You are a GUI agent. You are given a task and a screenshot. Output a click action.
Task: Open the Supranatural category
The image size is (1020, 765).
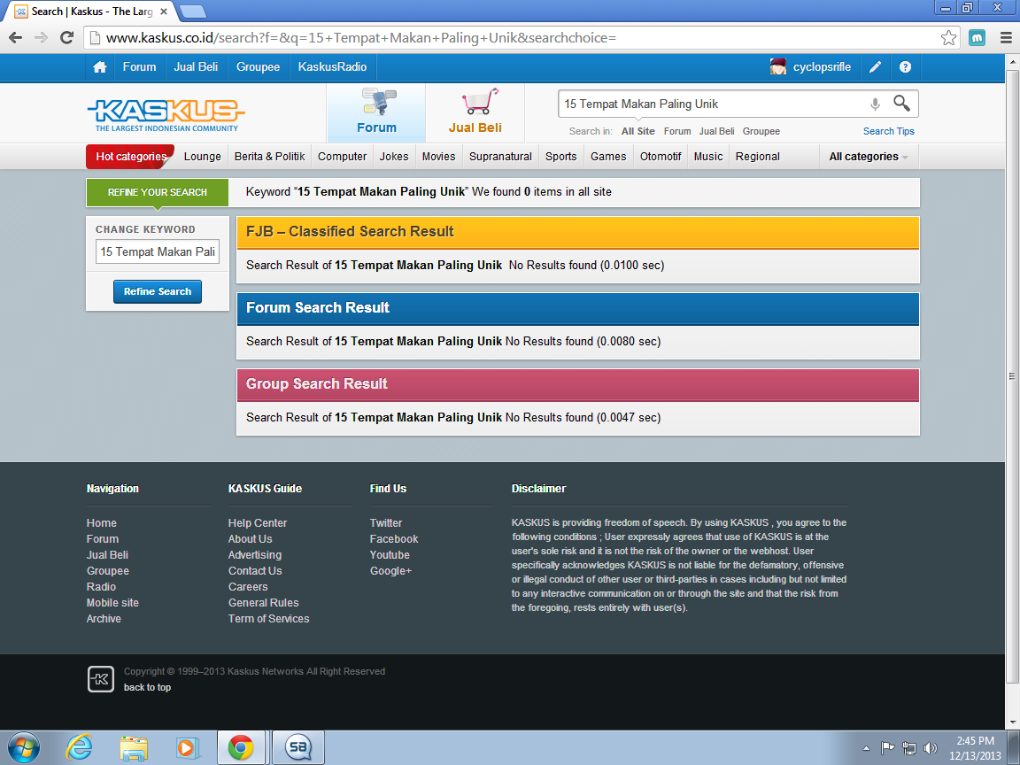click(x=500, y=157)
